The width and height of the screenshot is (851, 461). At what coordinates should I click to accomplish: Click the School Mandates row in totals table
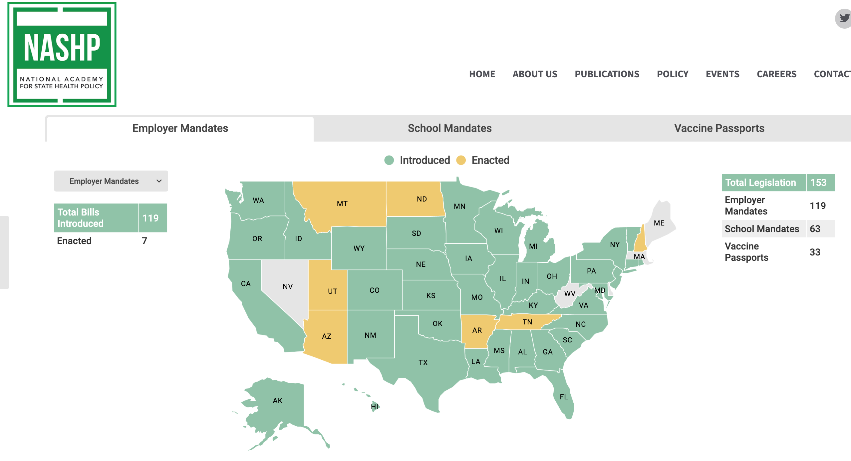778,229
